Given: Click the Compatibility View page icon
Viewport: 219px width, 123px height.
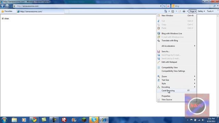Looking at the screenshot, I should click(x=158, y=68).
